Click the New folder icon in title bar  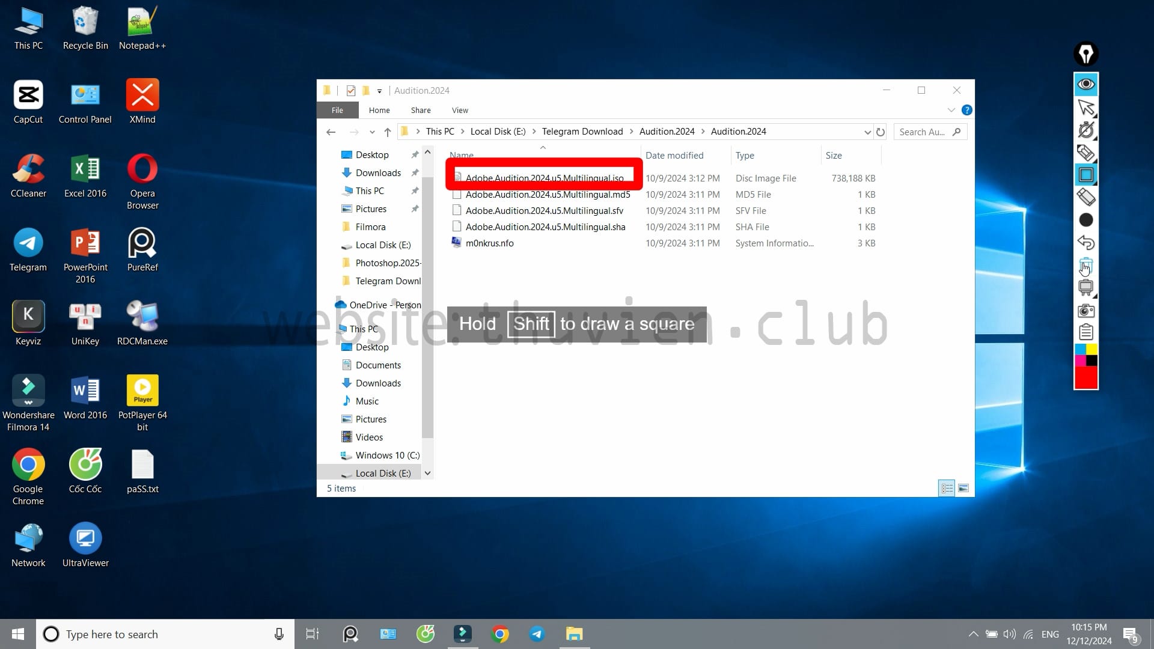point(365,91)
